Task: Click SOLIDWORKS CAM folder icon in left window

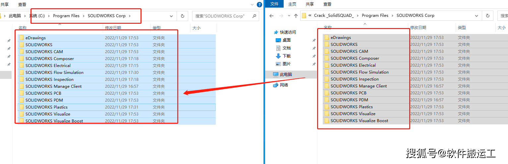Action: pos(22,52)
